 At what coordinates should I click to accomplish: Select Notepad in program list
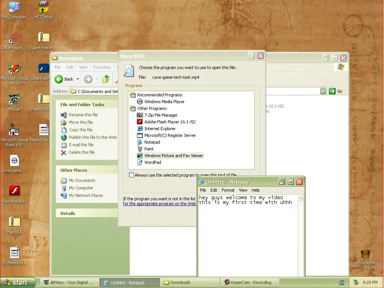point(148,142)
